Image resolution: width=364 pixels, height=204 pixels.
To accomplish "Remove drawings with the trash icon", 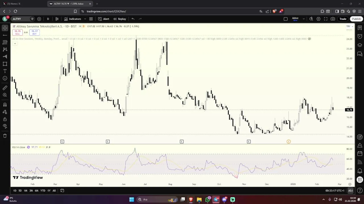I will [x=5, y=136].
